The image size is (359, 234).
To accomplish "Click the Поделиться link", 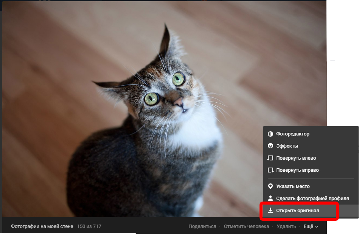I will pos(202,226).
